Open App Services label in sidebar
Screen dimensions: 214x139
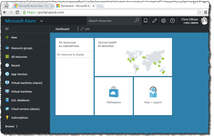(x=19, y=74)
